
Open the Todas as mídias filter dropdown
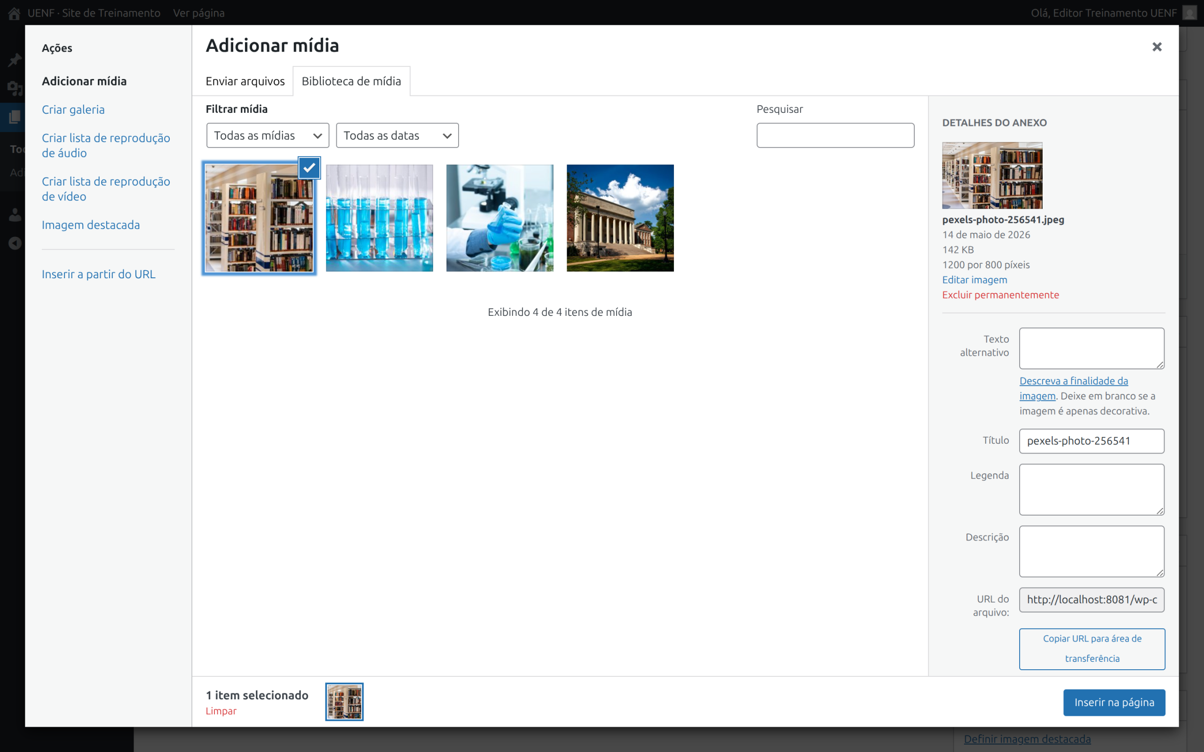[268, 135]
